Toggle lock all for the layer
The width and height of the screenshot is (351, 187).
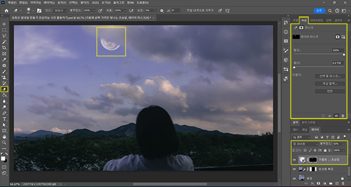[325, 151]
